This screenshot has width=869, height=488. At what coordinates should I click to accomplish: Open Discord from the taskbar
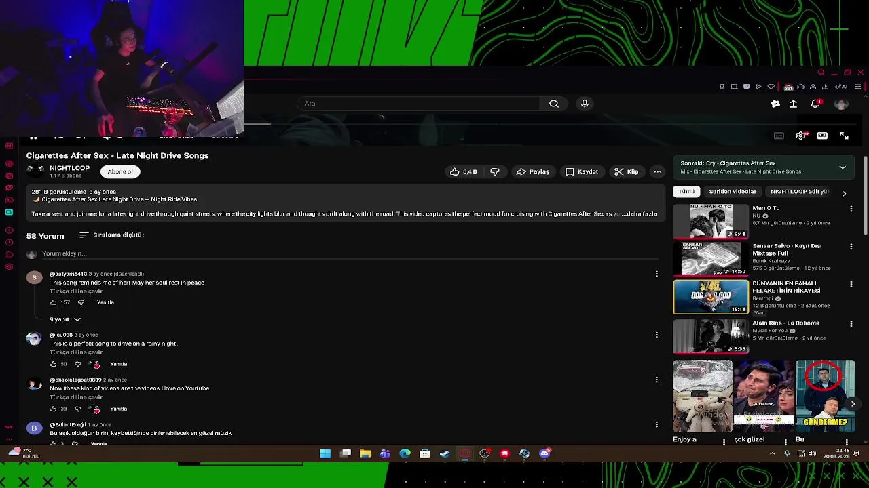tap(544, 453)
